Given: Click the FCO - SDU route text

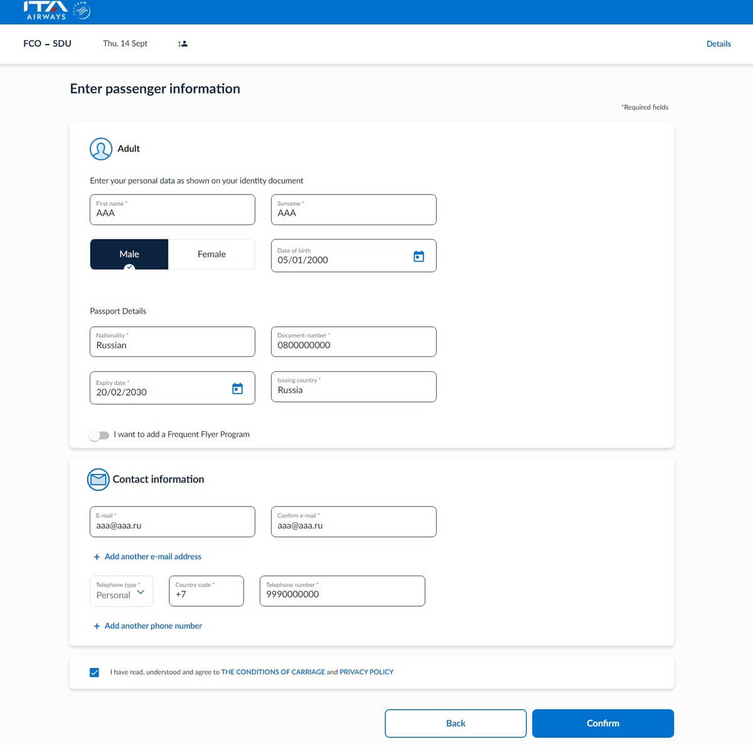Looking at the screenshot, I should click(x=47, y=43).
